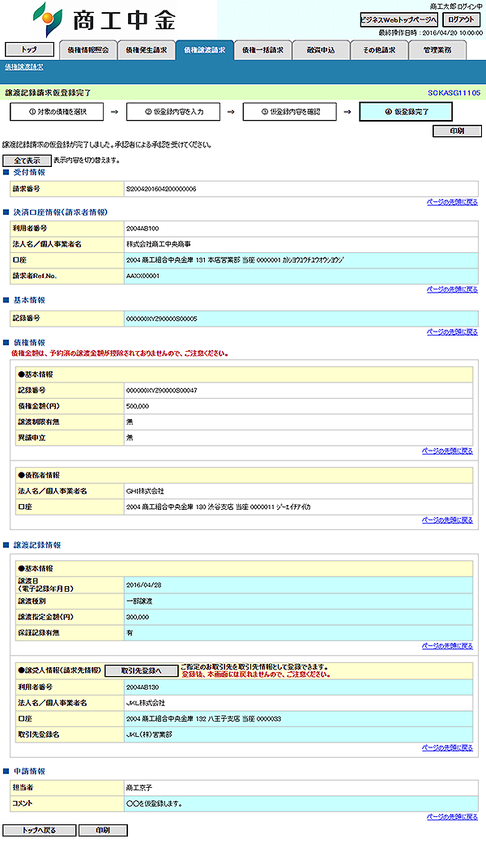Click ページの先頭に戻る below the 000000XYZ90000S00005 row

point(452,332)
